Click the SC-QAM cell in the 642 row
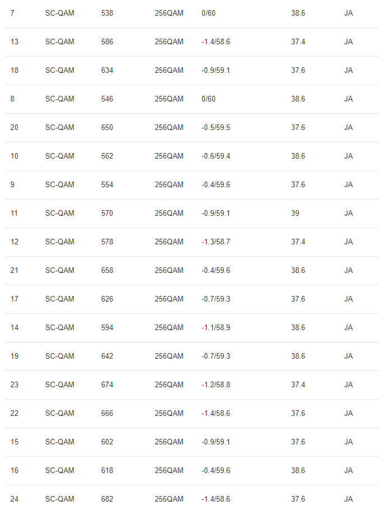The width and height of the screenshot is (379, 510). tap(59, 356)
